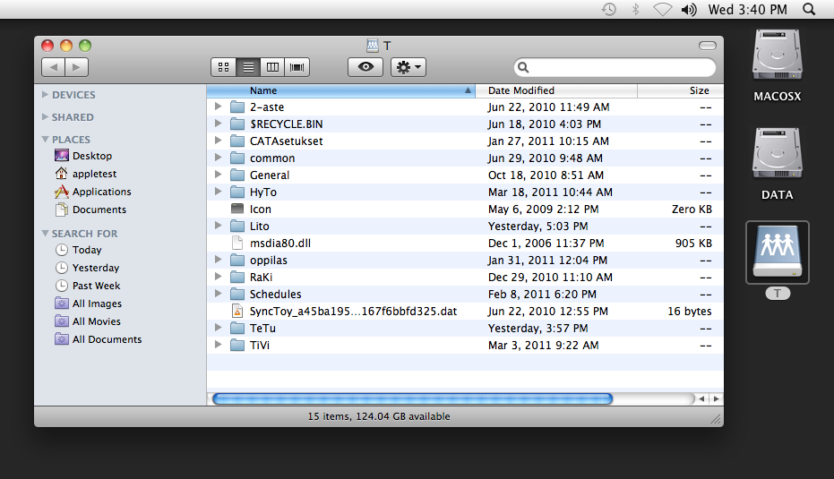Select the '905 KB' size cell
This screenshot has height=479, width=834.
[693, 243]
